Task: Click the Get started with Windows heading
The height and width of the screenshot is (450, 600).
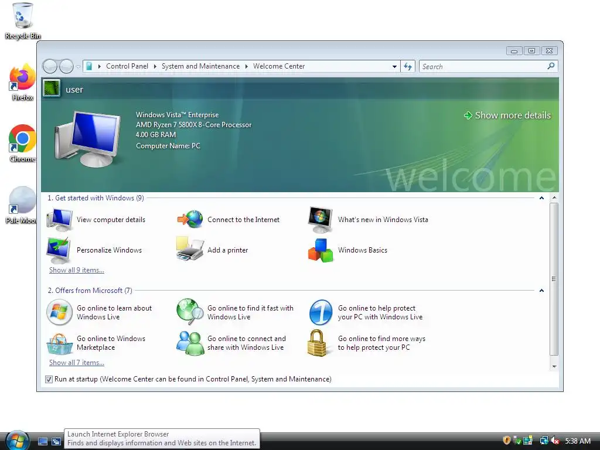Action: click(96, 198)
